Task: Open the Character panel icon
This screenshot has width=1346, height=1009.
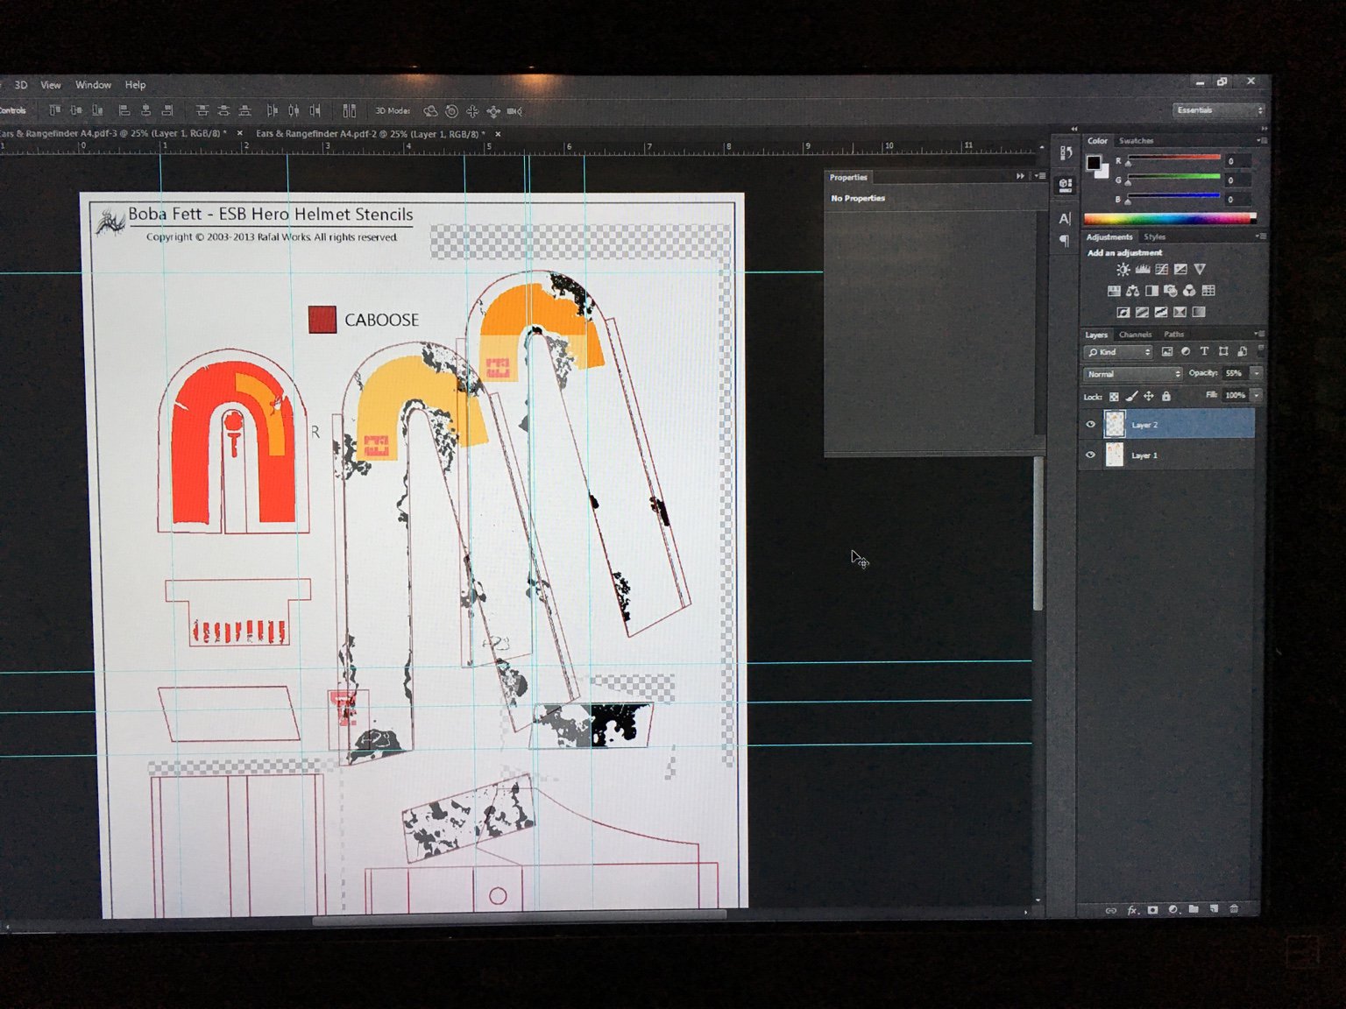Action: pyautogui.click(x=1065, y=218)
